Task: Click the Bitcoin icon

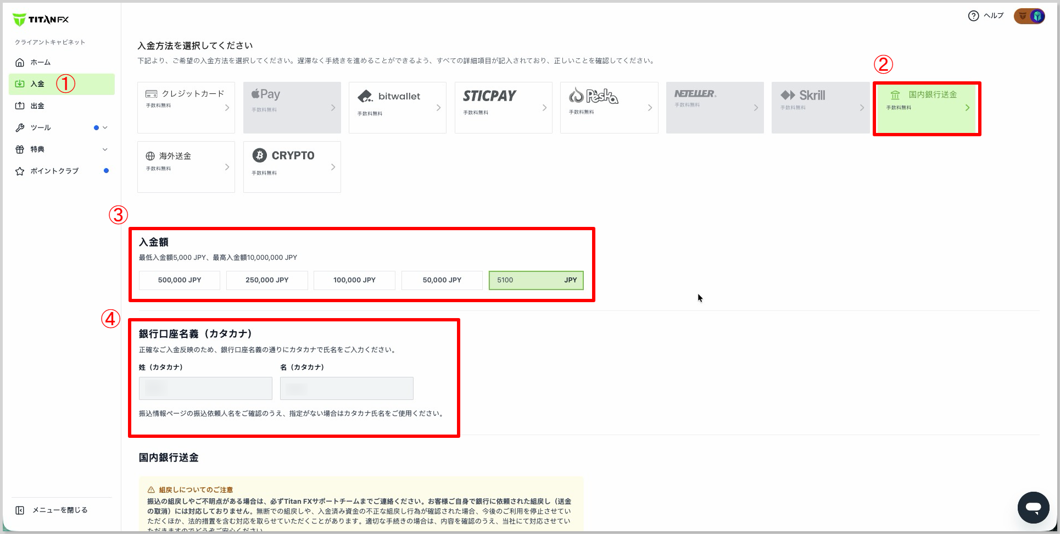Action: (x=259, y=155)
